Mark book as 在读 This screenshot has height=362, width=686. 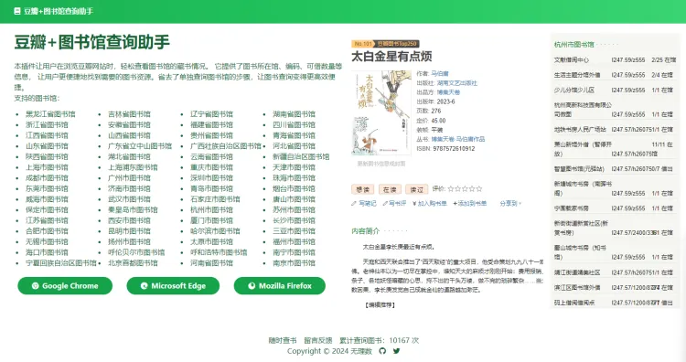click(390, 189)
